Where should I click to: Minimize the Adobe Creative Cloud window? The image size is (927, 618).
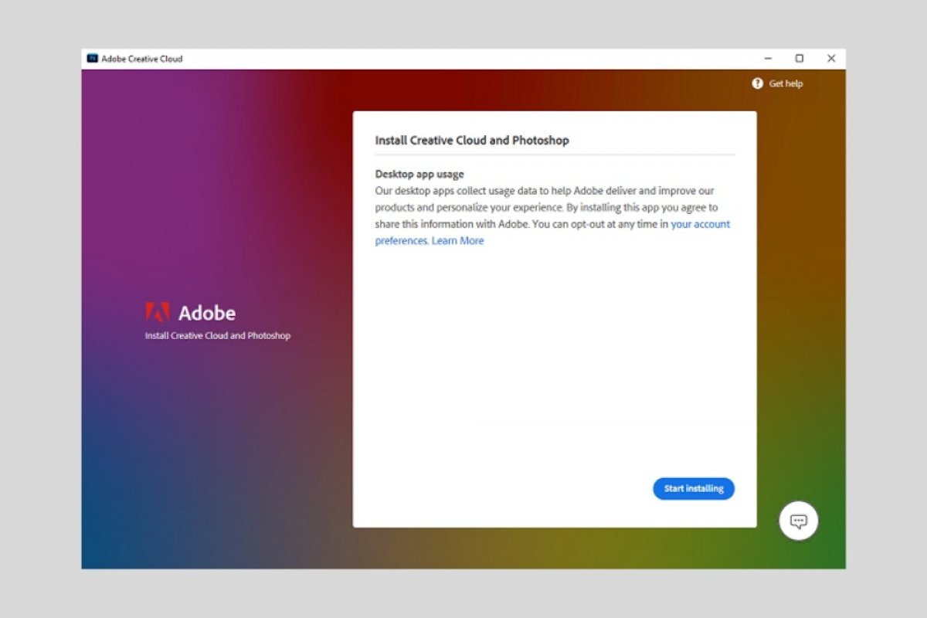pos(768,59)
